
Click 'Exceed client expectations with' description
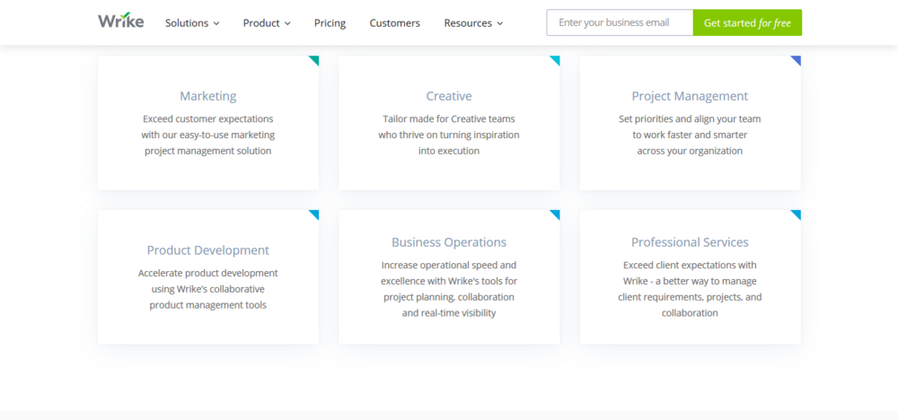[690, 289]
